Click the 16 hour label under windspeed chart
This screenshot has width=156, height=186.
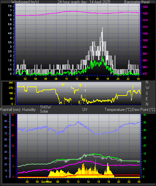tap(97, 79)
